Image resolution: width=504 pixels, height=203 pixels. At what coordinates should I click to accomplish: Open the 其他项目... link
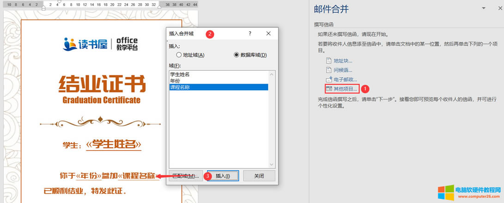point(345,88)
